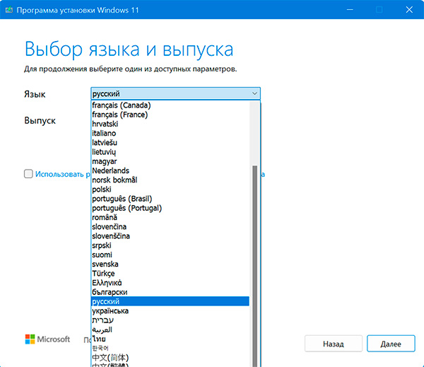Select polski in the language list

pos(102,190)
